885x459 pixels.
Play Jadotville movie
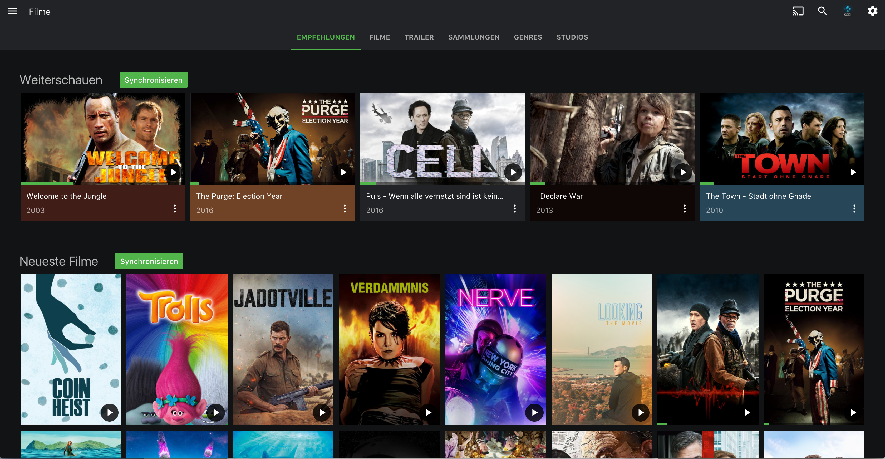coord(322,412)
